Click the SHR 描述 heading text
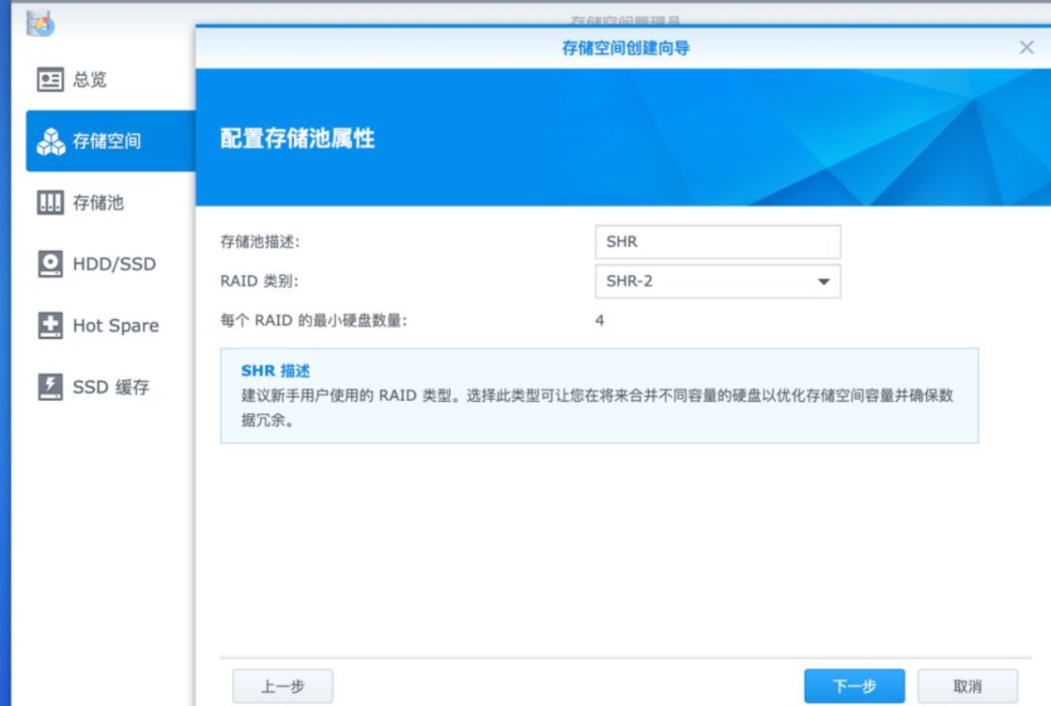This screenshot has width=1051, height=706. click(x=275, y=371)
